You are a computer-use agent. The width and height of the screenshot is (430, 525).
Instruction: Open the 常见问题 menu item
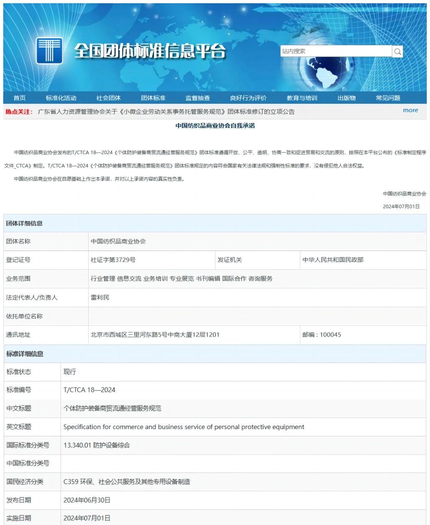(388, 98)
